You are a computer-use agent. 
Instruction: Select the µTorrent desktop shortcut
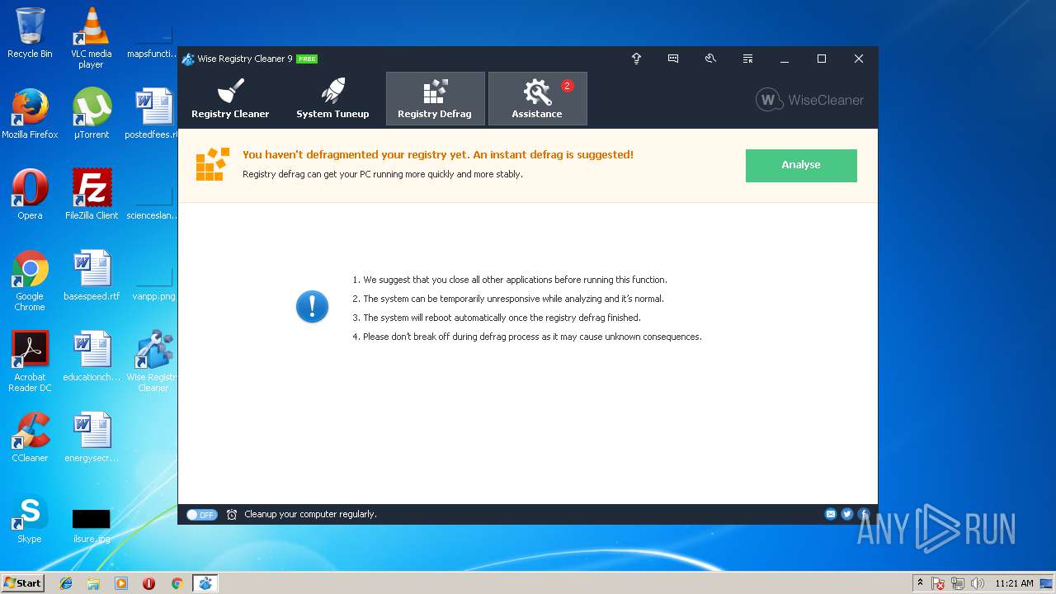tap(91, 114)
